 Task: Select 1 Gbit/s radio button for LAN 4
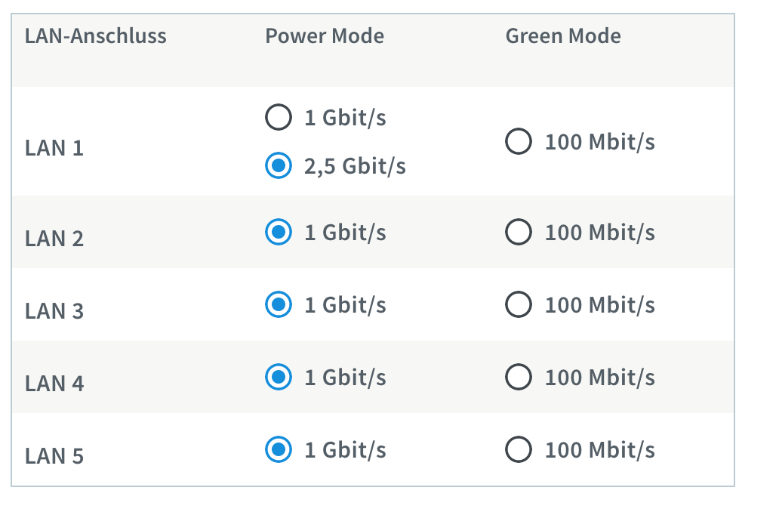tap(279, 377)
